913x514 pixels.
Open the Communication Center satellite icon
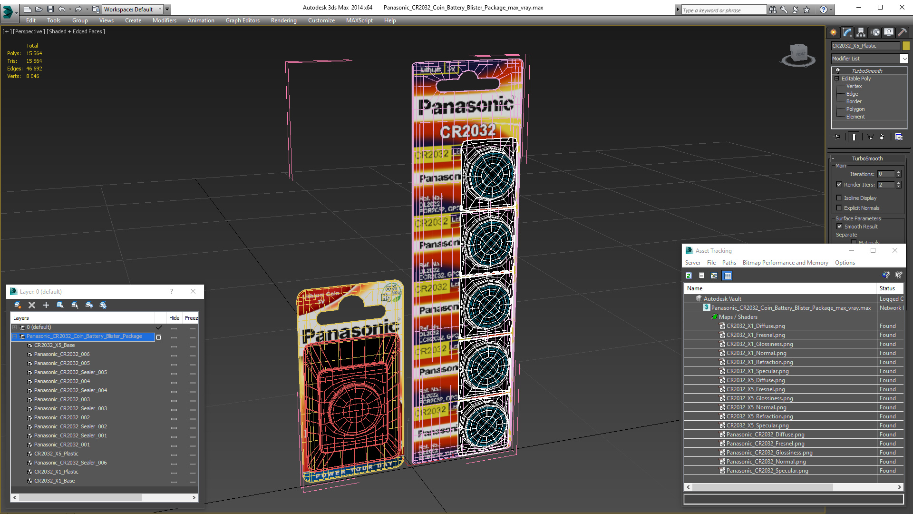[x=796, y=10]
